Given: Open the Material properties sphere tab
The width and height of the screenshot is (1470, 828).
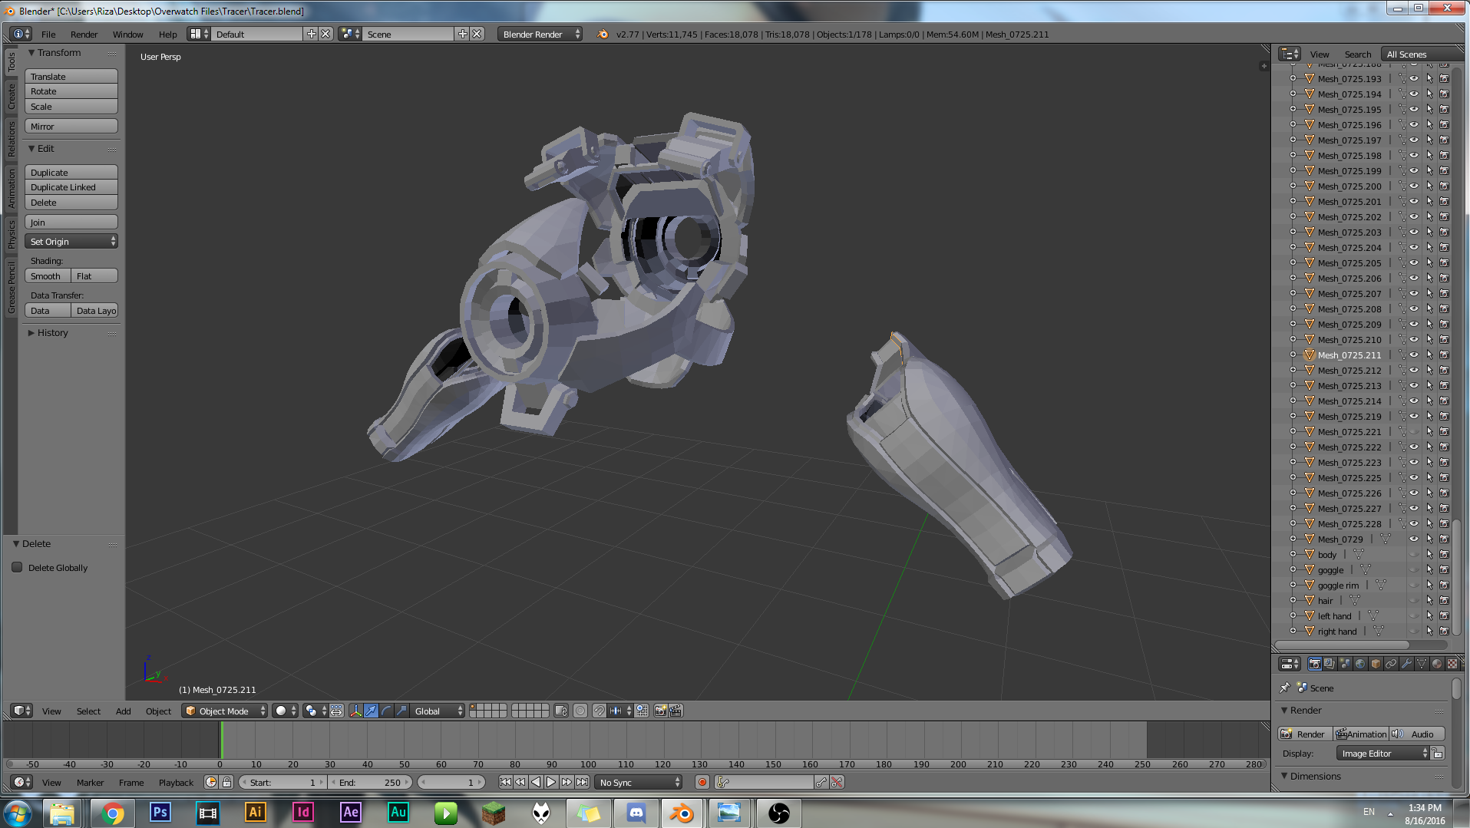Looking at the screenshot, I should pyautogui.click(x=1437, y=664).
